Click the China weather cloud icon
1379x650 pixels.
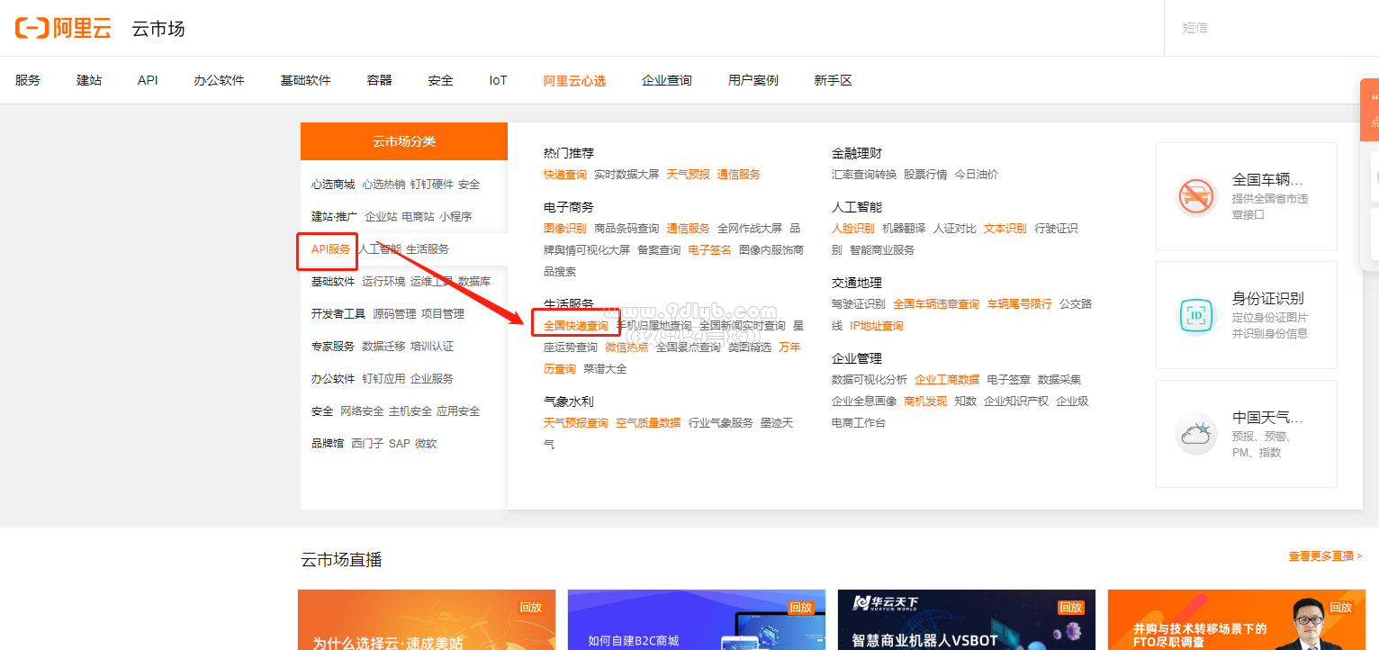(x=1197, y=434)
